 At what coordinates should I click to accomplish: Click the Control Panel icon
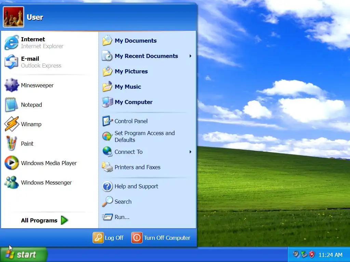[107, 121]
